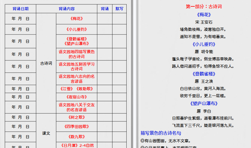Click the date cell beside 《梅花》

[20, 19]
